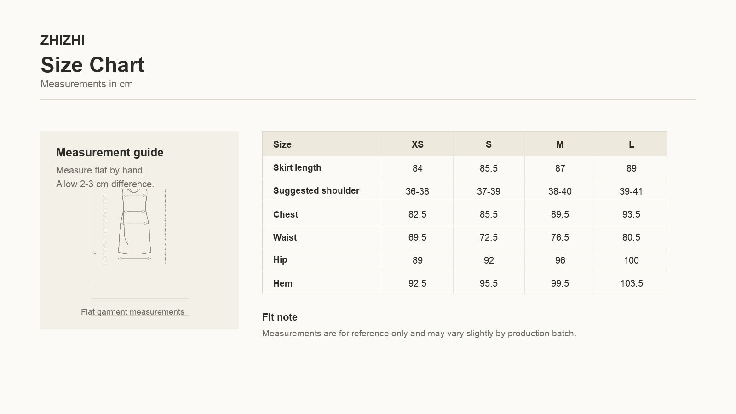Screen dimensions: 736x414
Task: Select the XS column header
Action: coord(417,144)
